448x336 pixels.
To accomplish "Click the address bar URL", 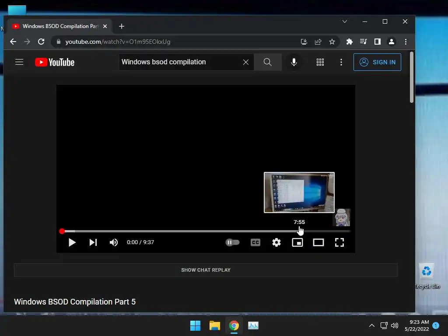I will [x=118, y=42].
